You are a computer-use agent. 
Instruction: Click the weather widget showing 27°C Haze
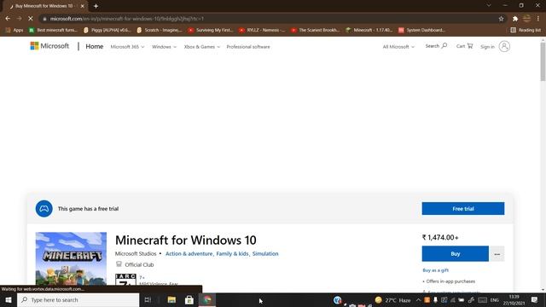(392, 299)
